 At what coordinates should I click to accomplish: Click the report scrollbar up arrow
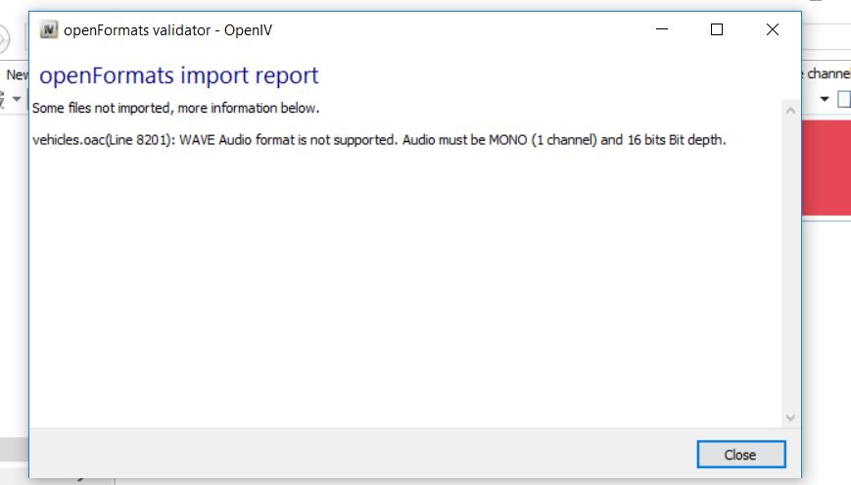790,111
